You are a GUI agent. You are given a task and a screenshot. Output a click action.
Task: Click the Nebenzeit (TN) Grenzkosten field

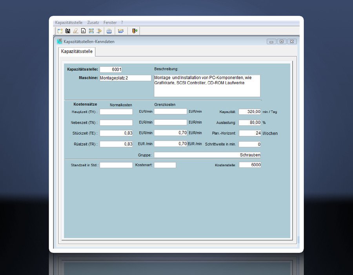[x=171, y=122]
